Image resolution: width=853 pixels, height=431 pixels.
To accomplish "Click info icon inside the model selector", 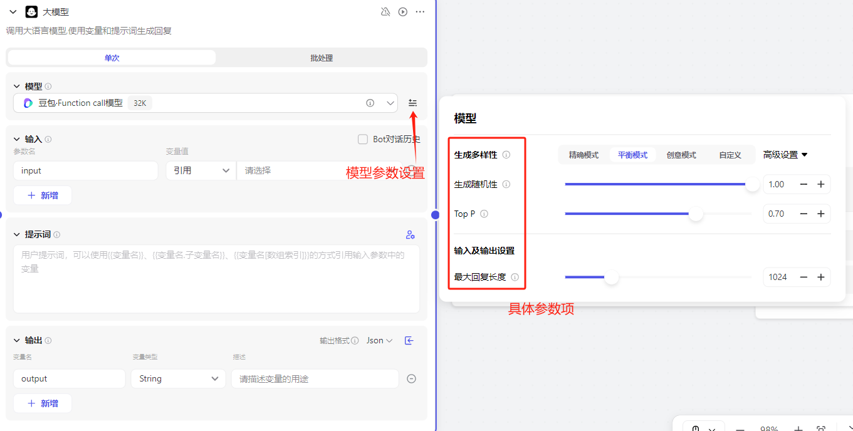I will pos(370,103).
